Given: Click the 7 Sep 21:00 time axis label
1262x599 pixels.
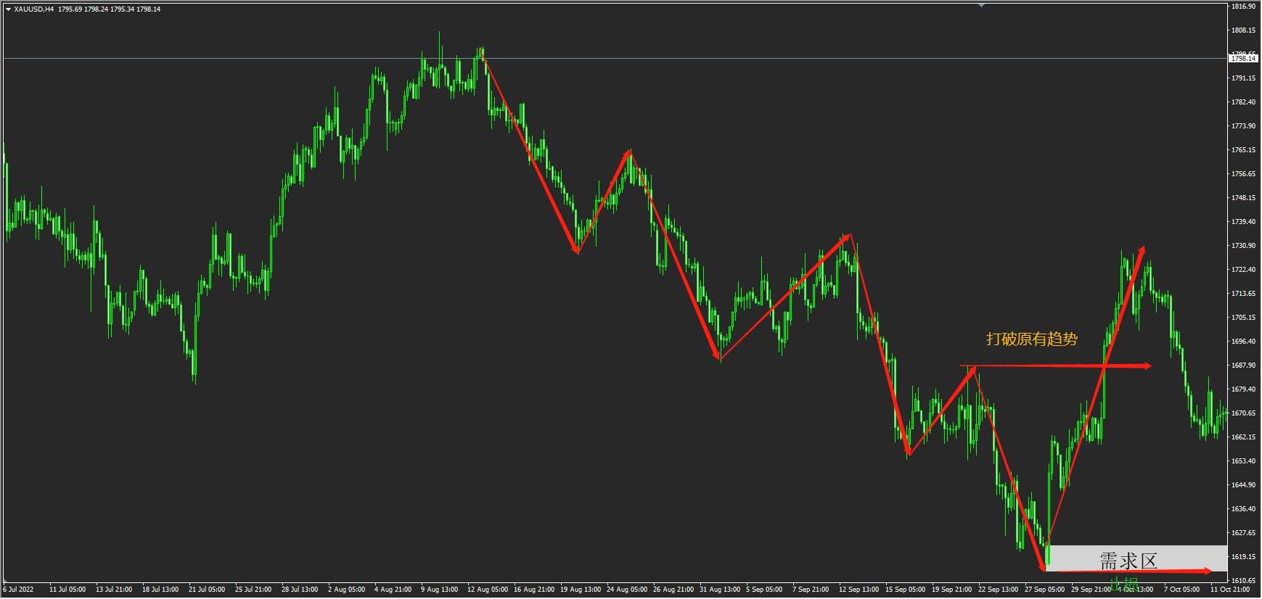Looking at the screenshot, I should (x=811, y=590).
